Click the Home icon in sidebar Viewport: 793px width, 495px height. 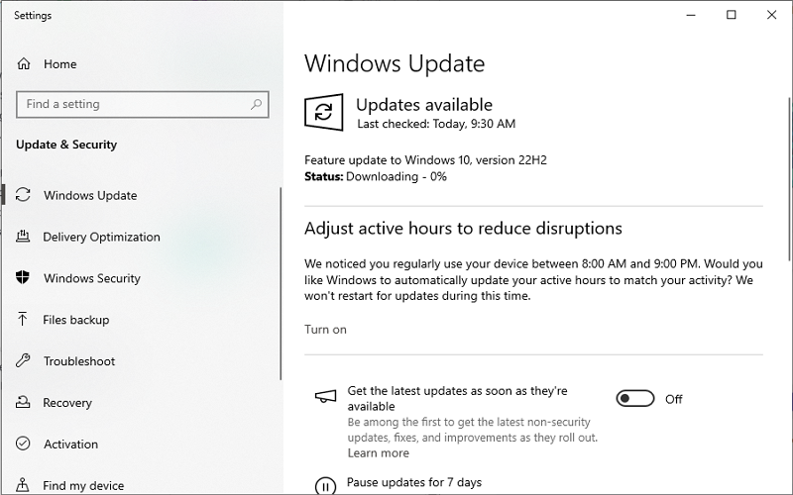[24, 64]
